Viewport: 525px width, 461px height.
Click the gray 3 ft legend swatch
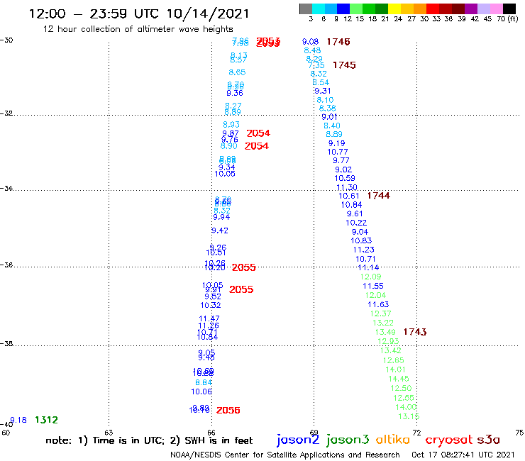click(x=306, y=9)
